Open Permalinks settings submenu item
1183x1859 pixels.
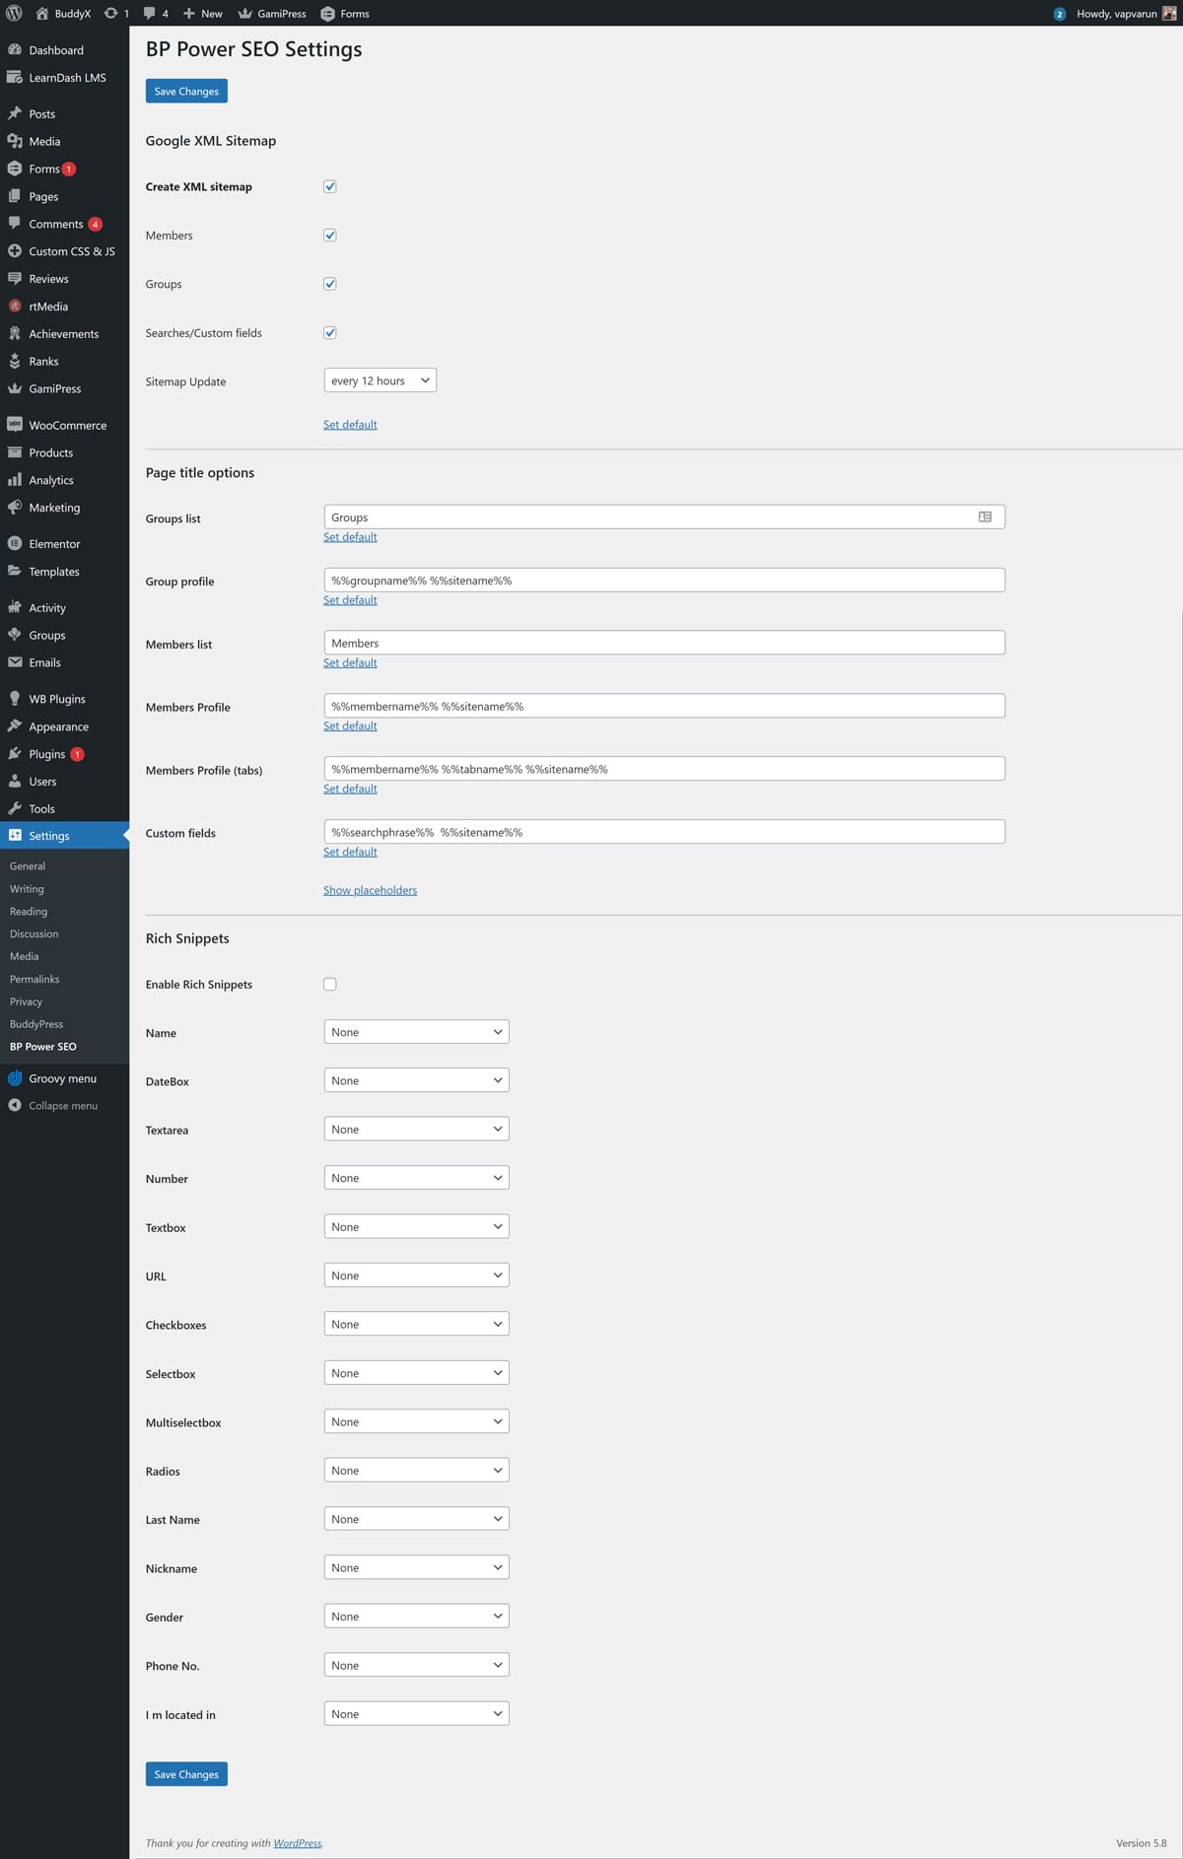tap(35, 979)
